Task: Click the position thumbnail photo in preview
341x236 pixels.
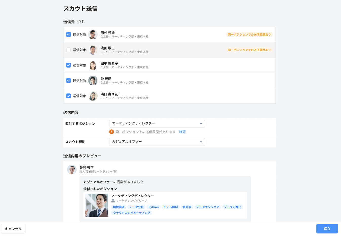Action: pos(97,205)
